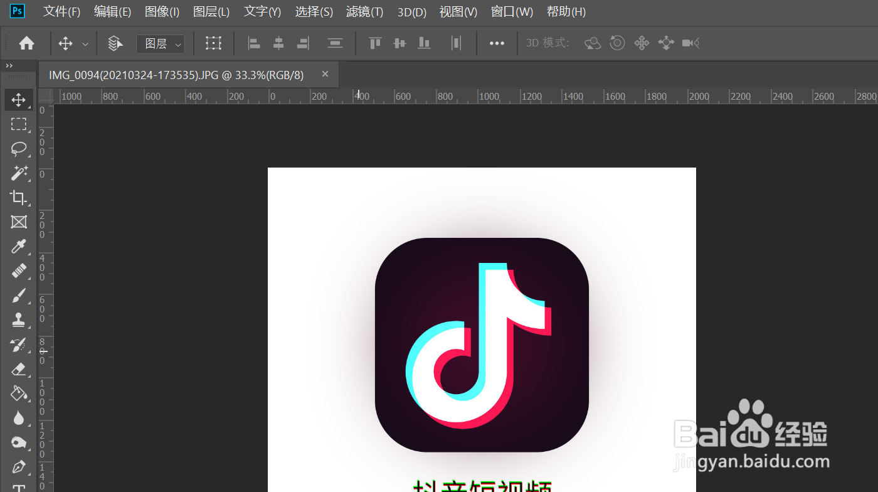Select the Move tool
Screen dimensions: 878x492
coord(19,99)
